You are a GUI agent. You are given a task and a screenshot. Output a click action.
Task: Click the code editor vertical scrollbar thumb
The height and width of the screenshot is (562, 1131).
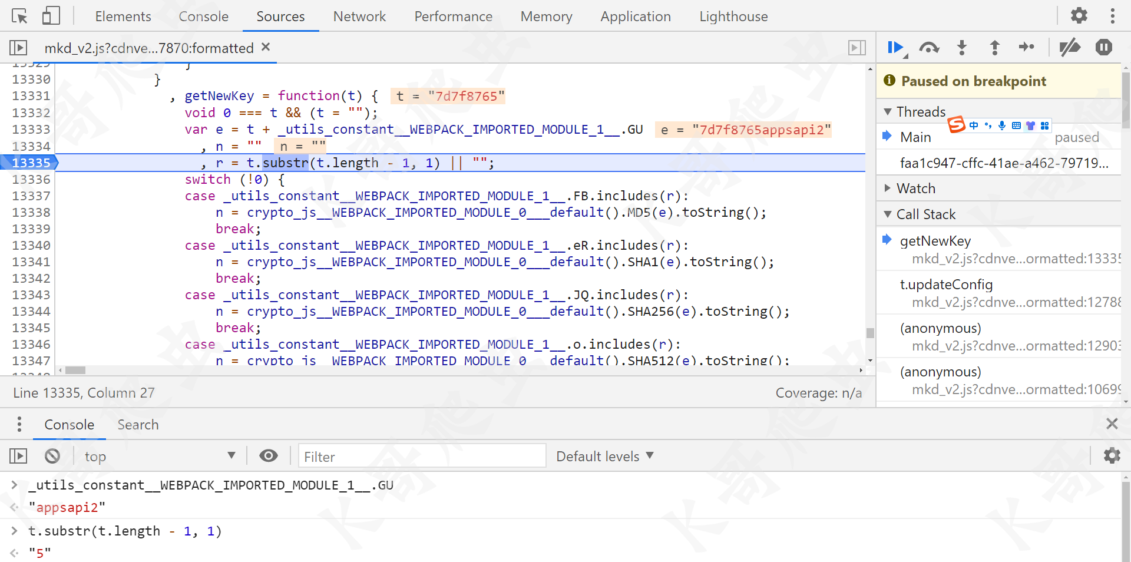[x=870, y=333]
